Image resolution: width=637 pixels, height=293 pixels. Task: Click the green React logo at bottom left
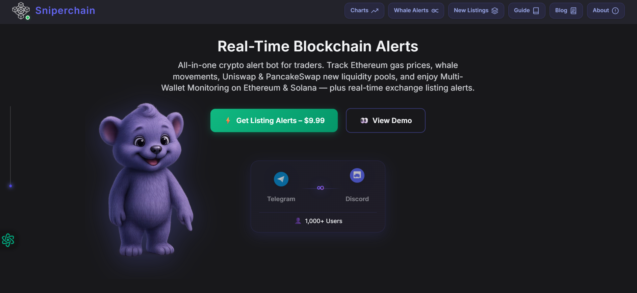8,240
